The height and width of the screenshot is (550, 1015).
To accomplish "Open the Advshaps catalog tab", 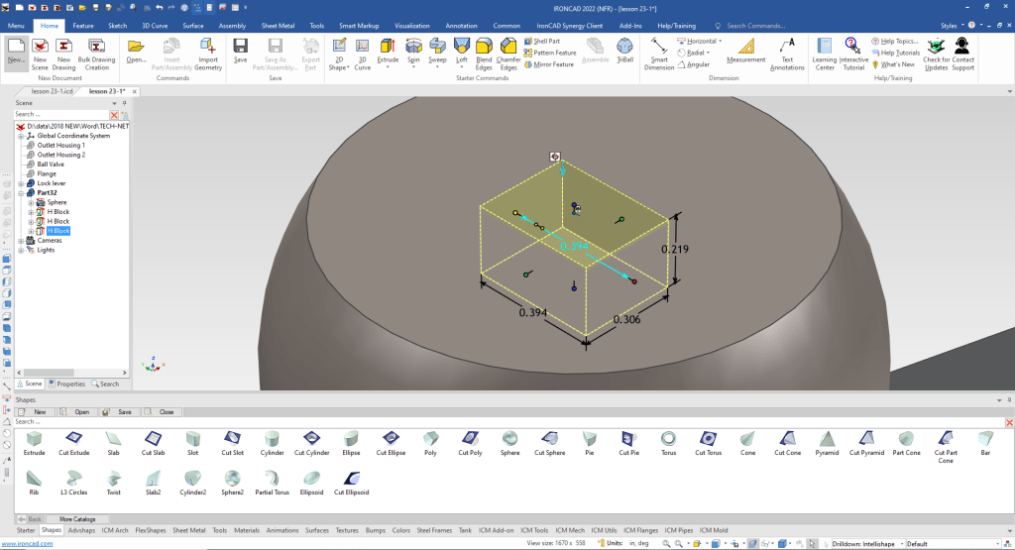I will click(x=82, y=530).
